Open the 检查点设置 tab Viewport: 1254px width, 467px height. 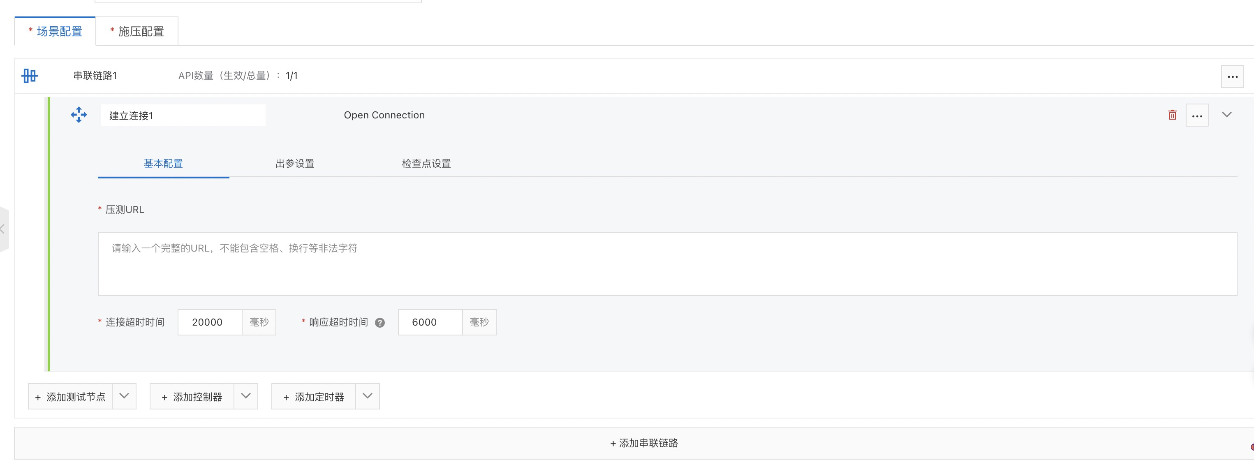(426, 164)
